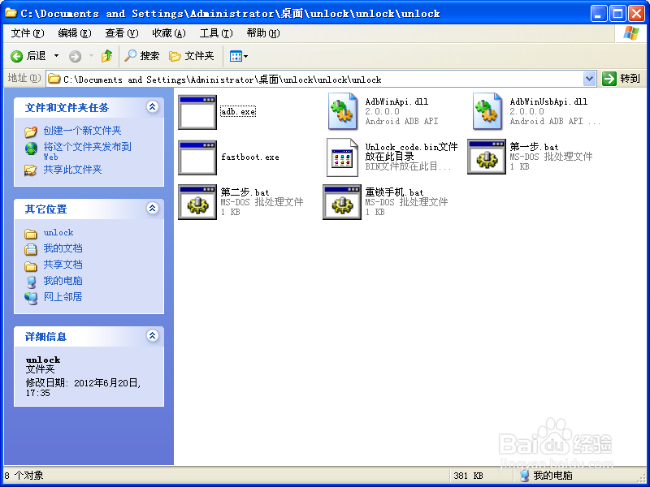Select the 第二步.bat batch file icon
This screenshot has width=650, height=487.
(197, 202)
